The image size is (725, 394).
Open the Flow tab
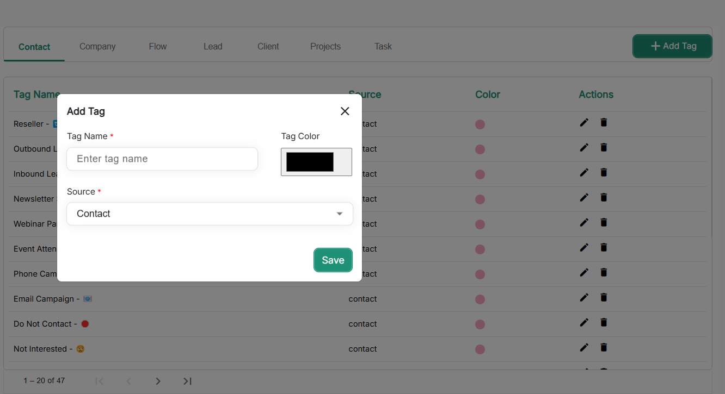click(158, 47)
